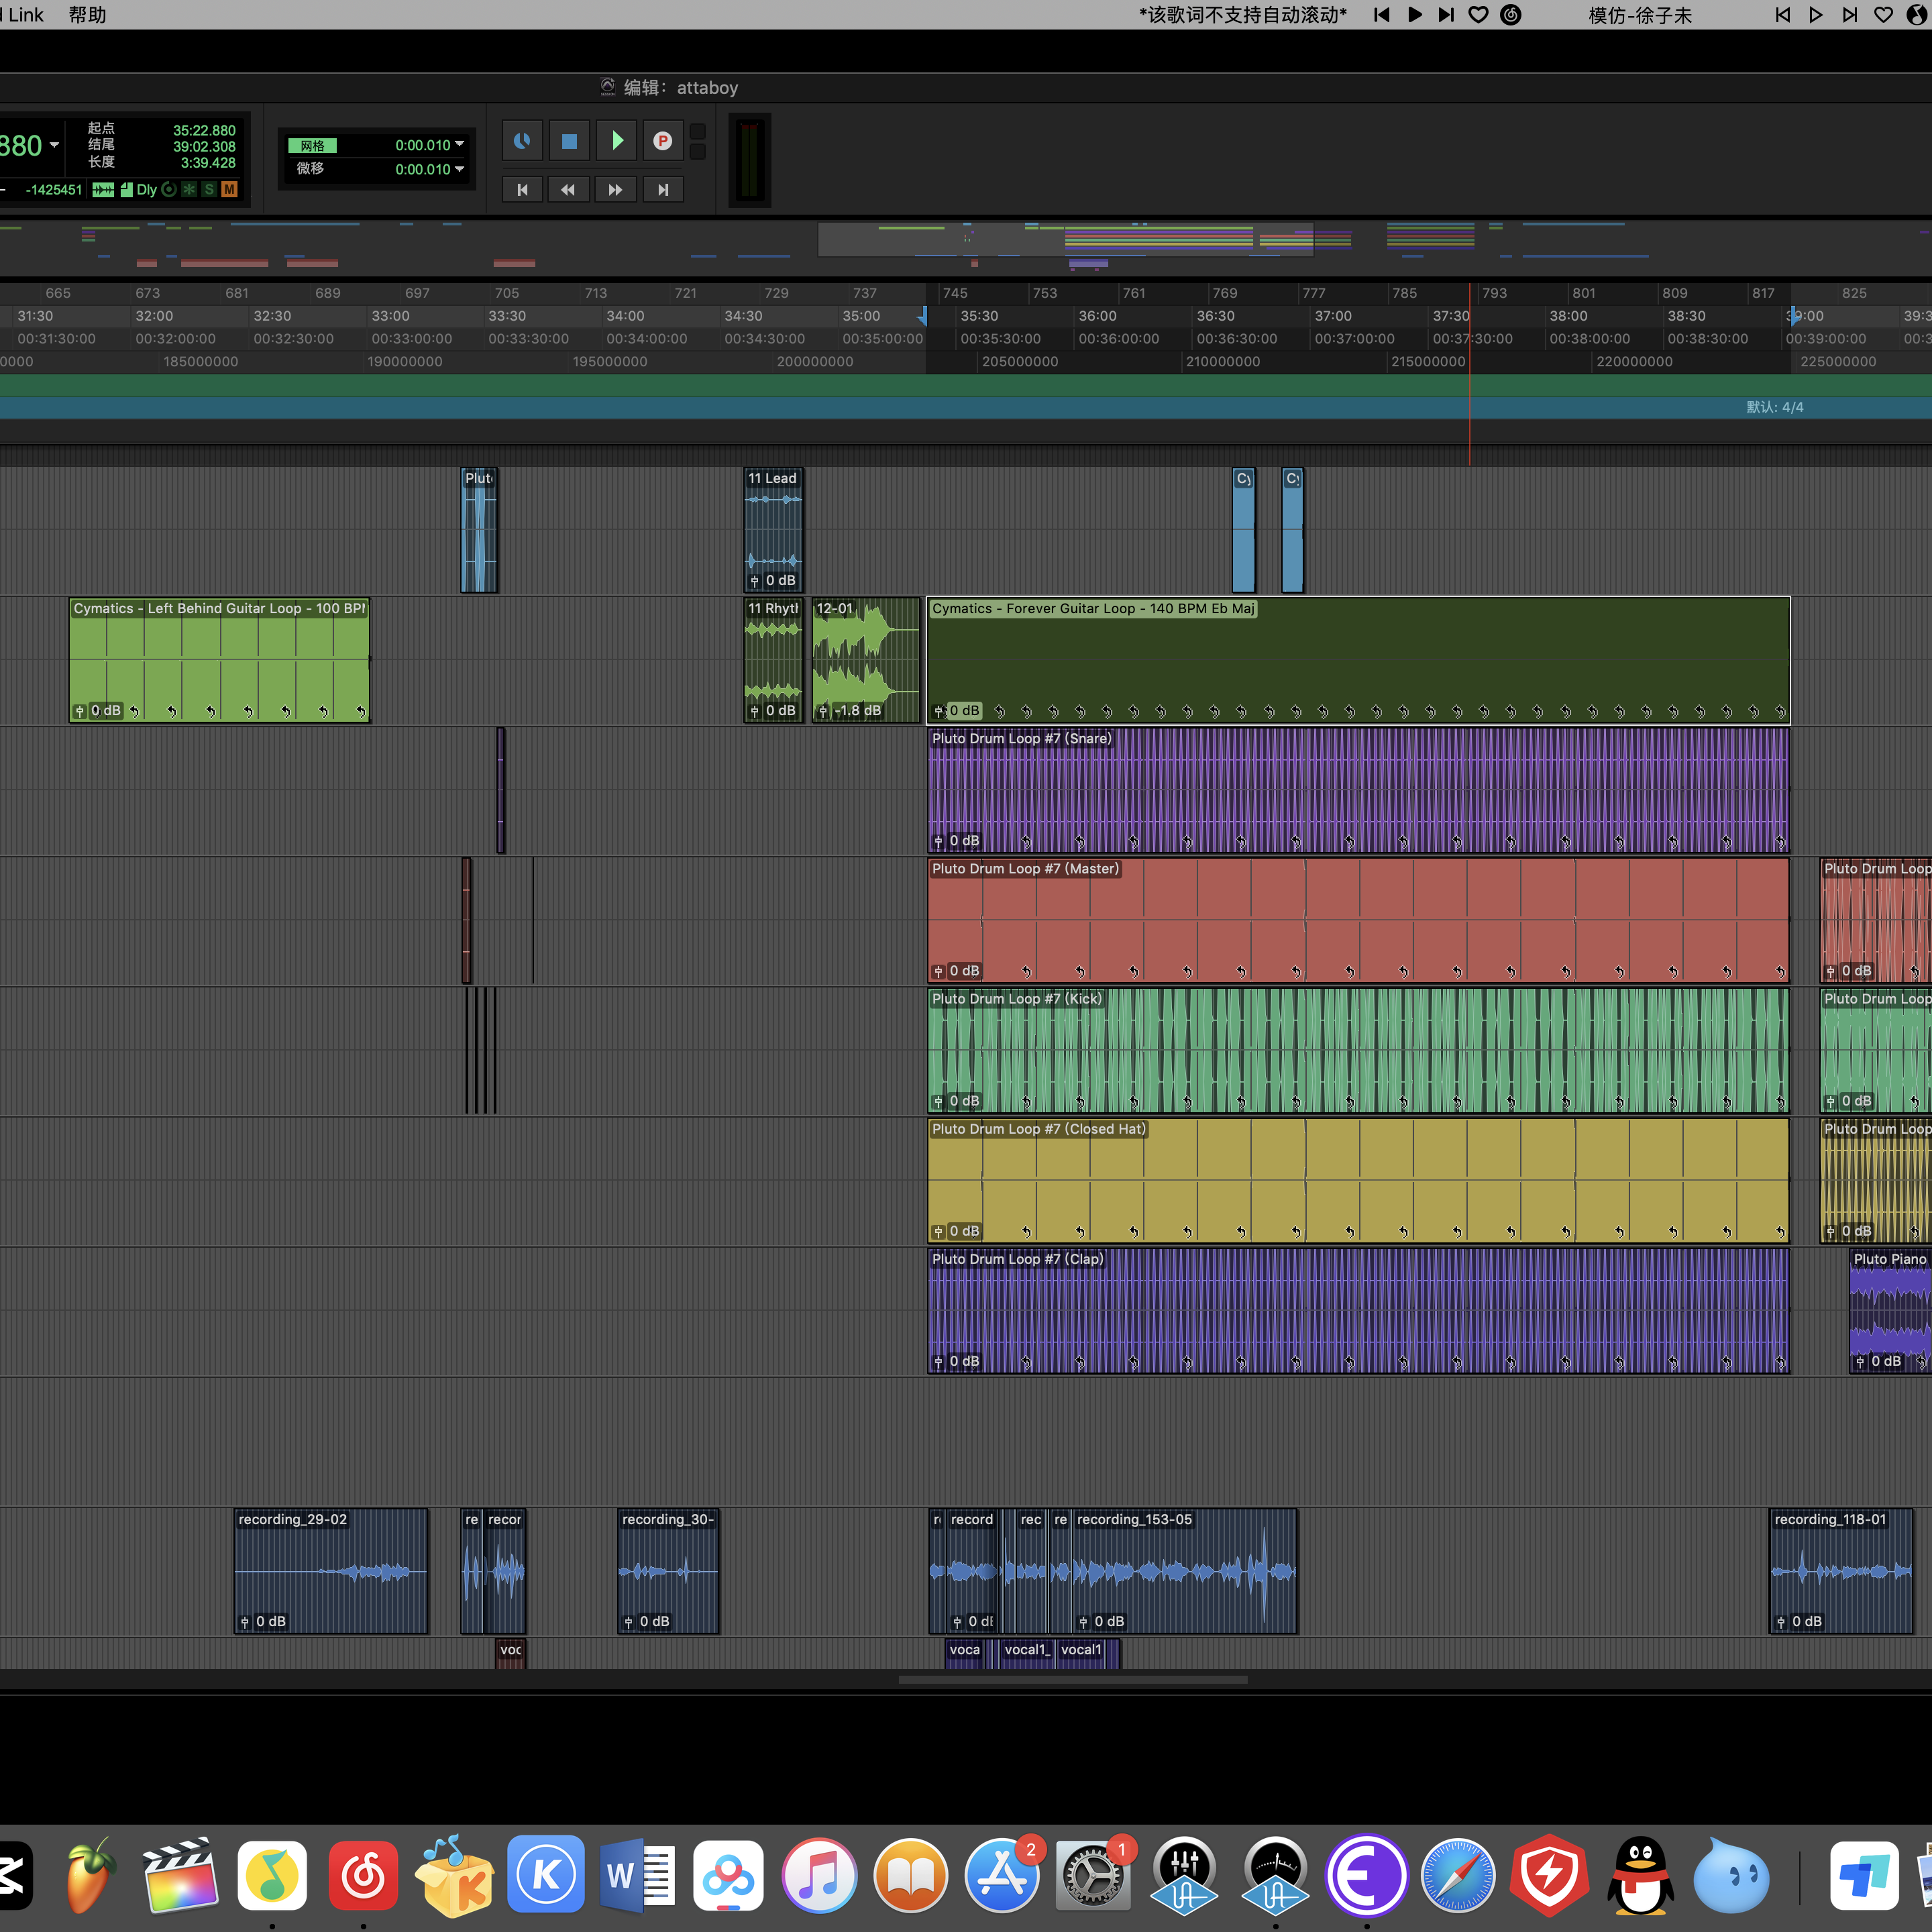The image size is (1932, 1932).
Task: Open App Store from the Dock
Action: [1001, 1876]
